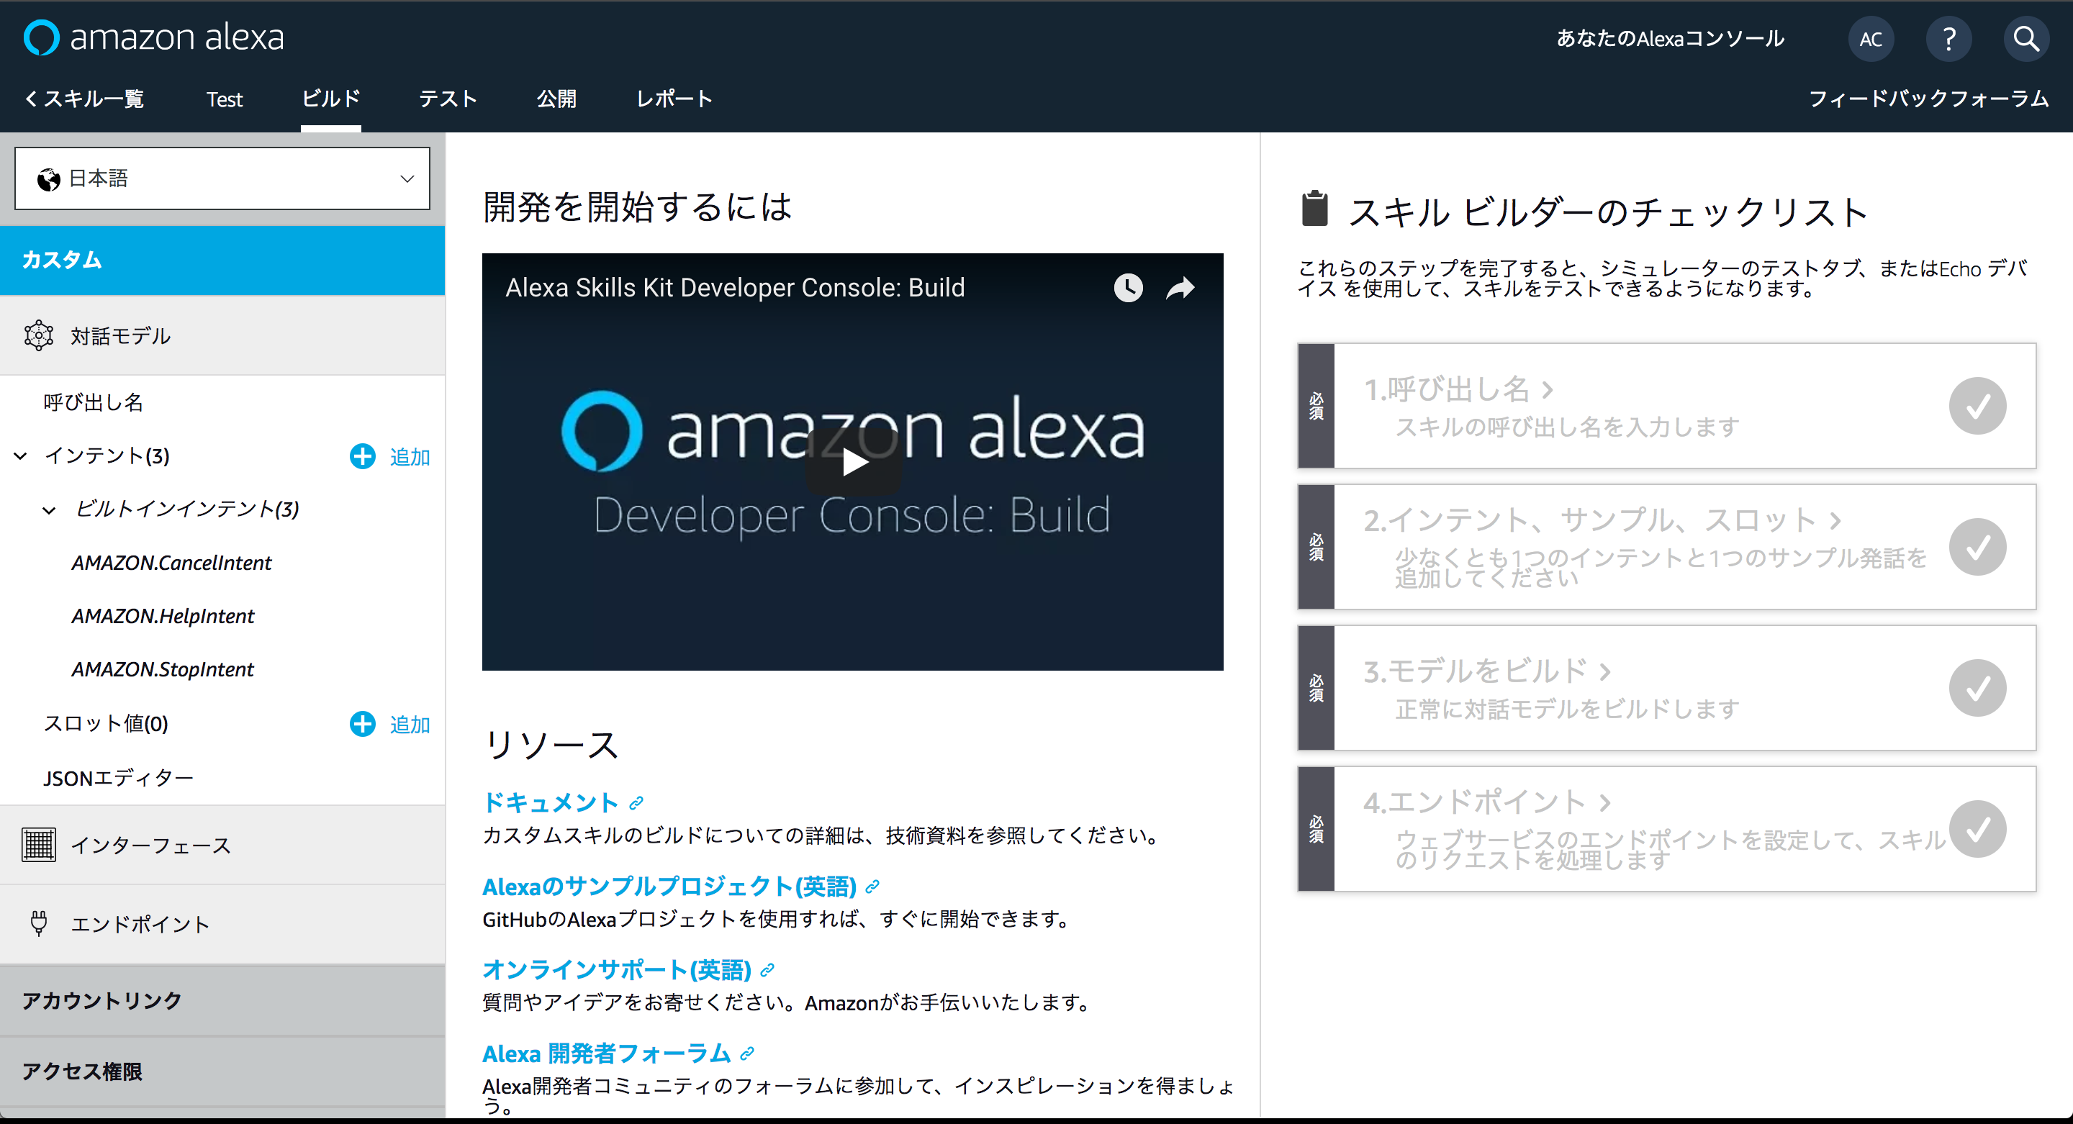Open the 日本語 language dropdown
The image size is (2073, 1124).
[x=222, y=178]
